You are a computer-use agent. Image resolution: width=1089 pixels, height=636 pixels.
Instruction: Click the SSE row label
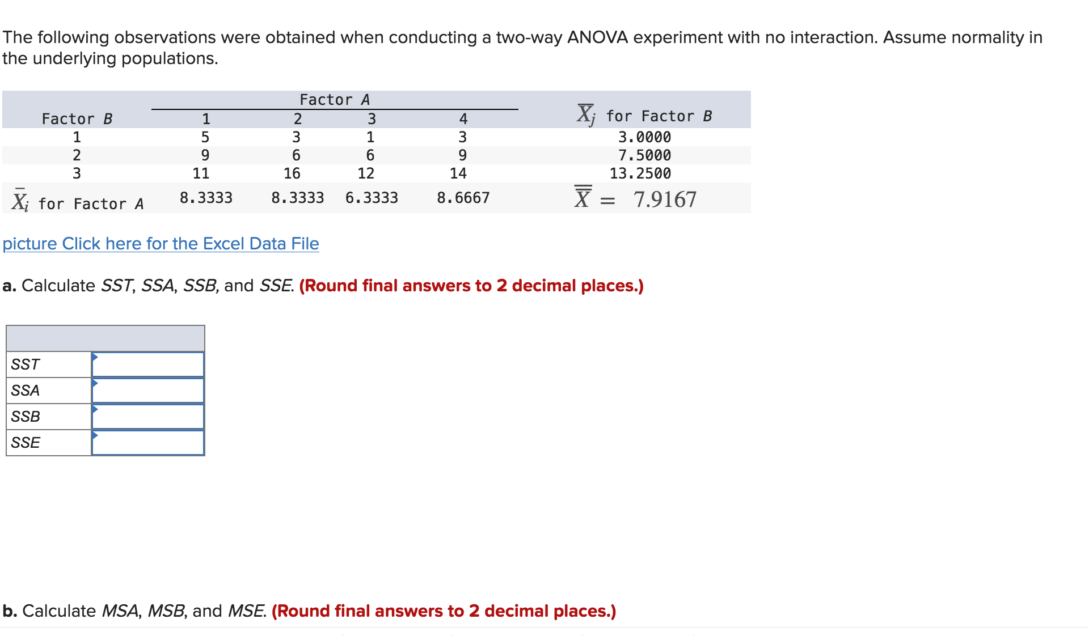(25, 442)
